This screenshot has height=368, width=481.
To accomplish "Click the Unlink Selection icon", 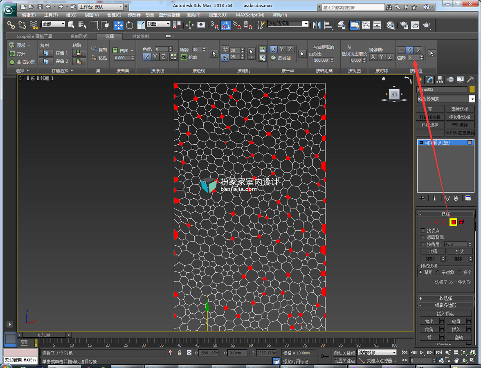I will (22, 25).
